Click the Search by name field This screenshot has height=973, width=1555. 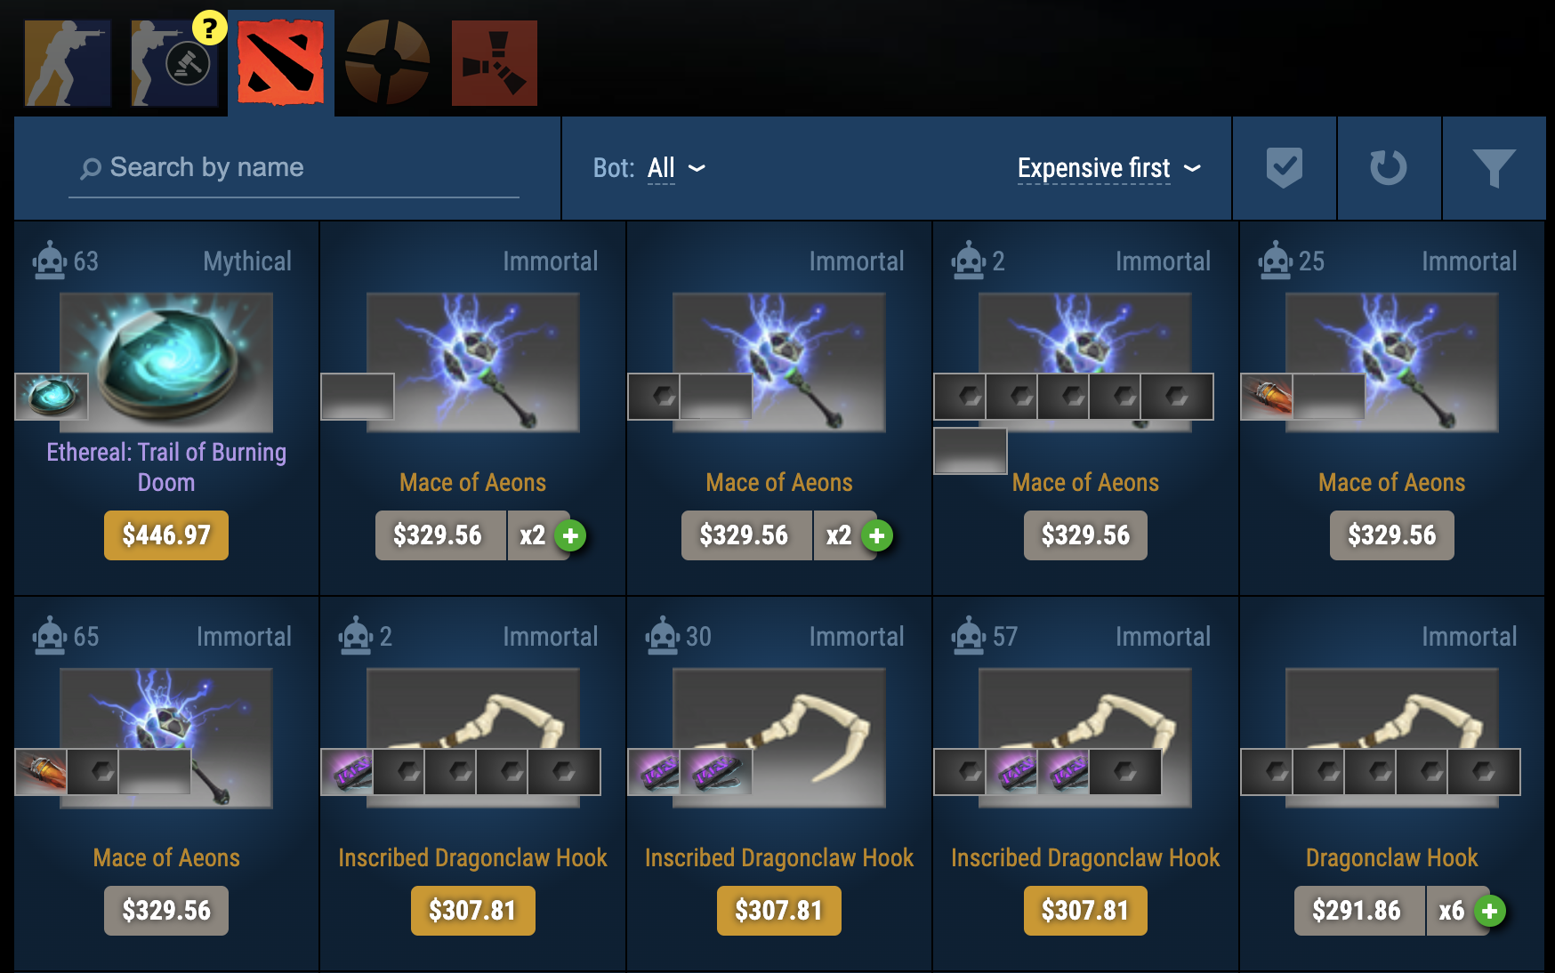tap(294, 168)
